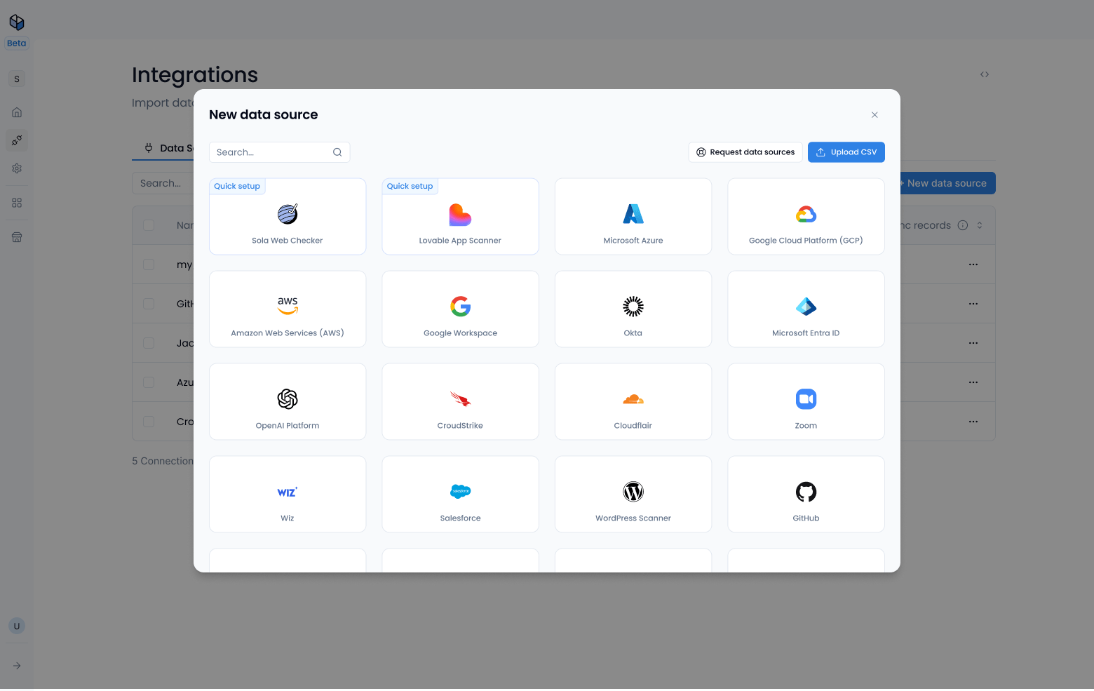
Task: Select the Microsoft Azure icon
Action: point(633,214)
